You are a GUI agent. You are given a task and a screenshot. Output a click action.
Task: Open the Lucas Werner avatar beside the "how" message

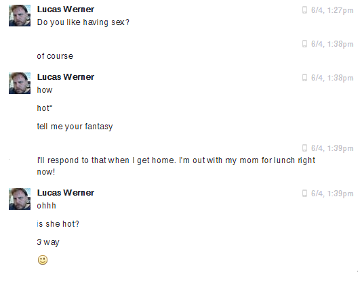pos(20,83)
